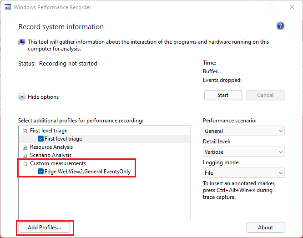
Task: Click the 'Time:' label
Action: point(209,63)
